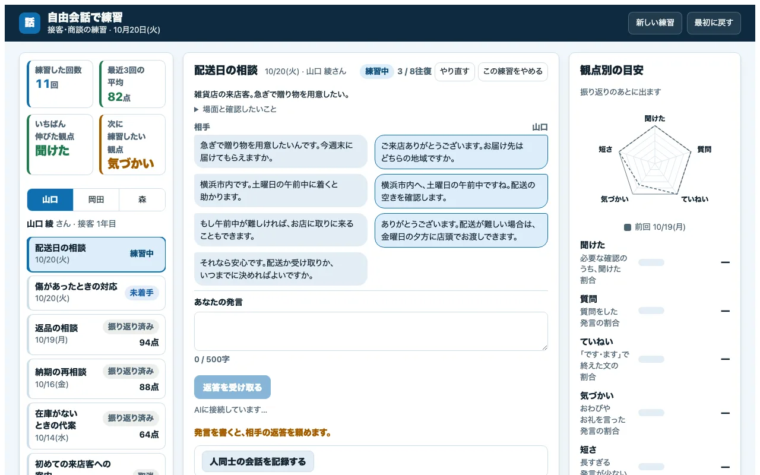Click the 新しい練習 button
The image size is (760, 475).
[x=655, y=23]
